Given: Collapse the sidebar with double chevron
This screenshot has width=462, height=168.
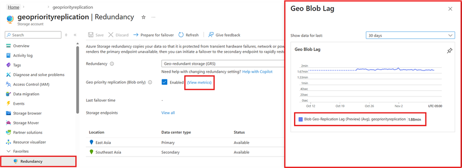Looking at the screenshot, I should click(x=75, y=35).
